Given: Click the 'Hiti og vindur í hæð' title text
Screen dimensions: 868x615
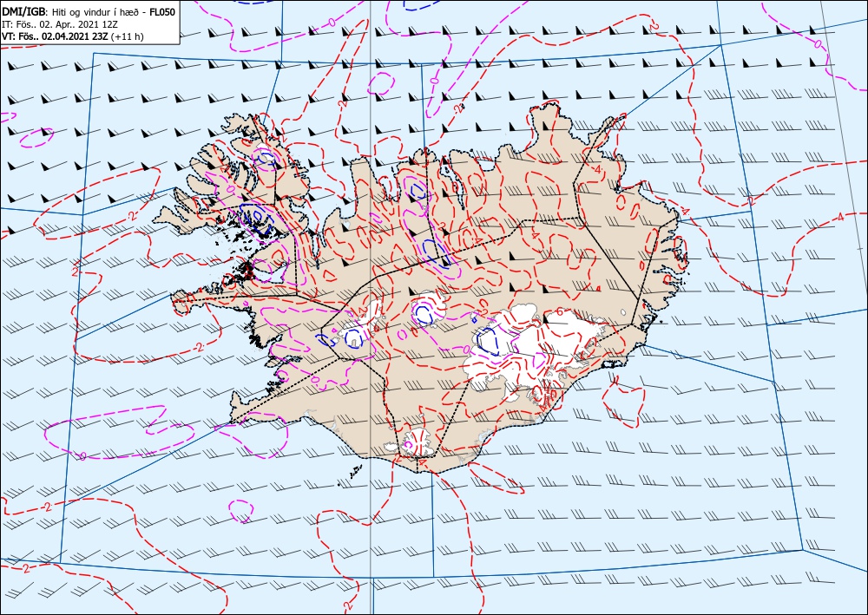Looking at the screenshot, I should coord(96,12).
